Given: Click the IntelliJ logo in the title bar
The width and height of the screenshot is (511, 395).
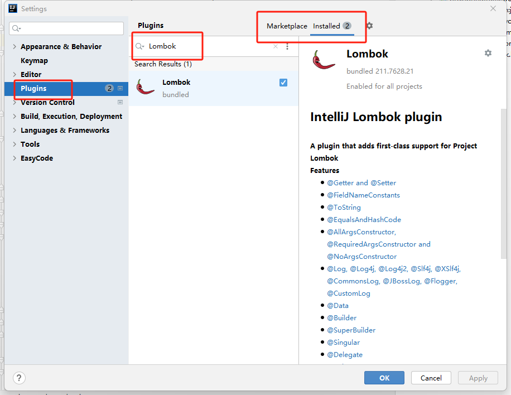Looking at the screenshot, I should tap(13, 8).
